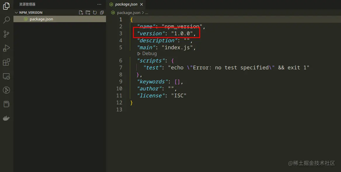Click the New File icon in explorer

[x=81, y=13]
